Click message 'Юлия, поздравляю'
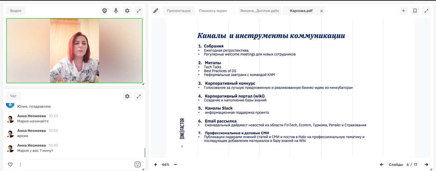Viewport: 436px width, 171px height. coord(34,107)
